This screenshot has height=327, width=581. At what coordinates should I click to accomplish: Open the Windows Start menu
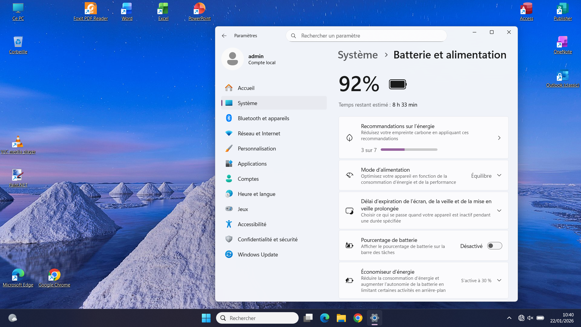coord(206,318)
